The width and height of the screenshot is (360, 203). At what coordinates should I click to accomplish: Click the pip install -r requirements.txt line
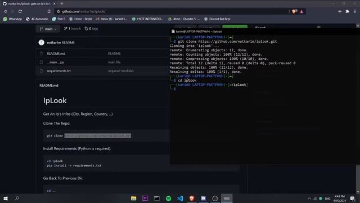tap(74, 165)
